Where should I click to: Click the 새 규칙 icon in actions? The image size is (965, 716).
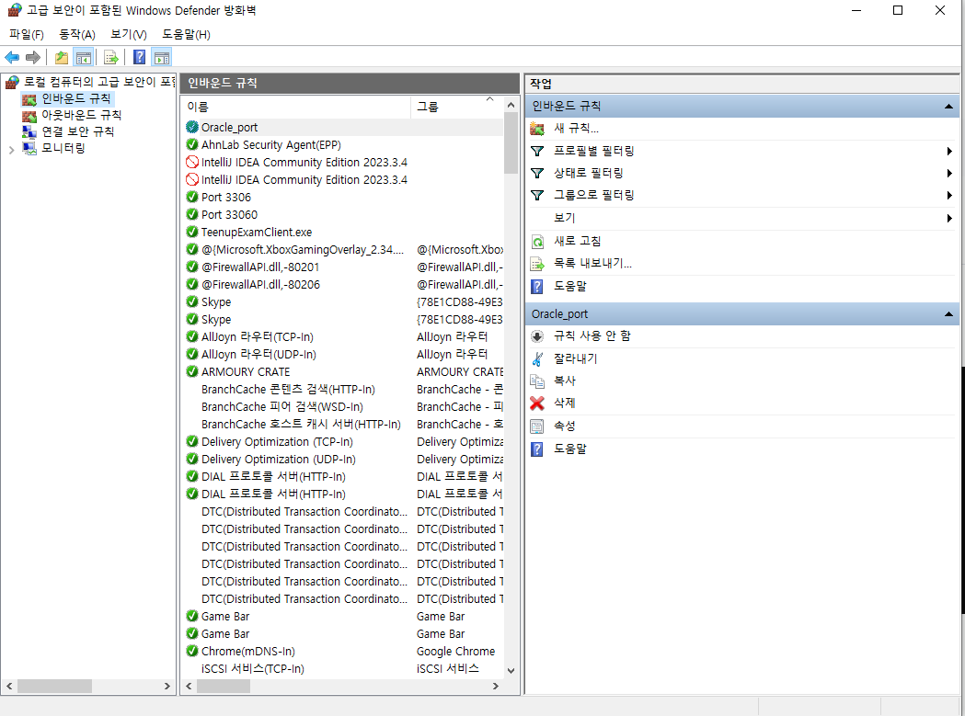pos(537,129)
